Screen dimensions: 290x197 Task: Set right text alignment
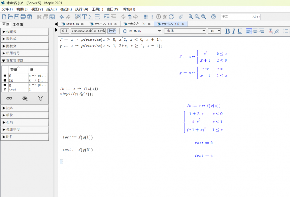tap(261, 31)
